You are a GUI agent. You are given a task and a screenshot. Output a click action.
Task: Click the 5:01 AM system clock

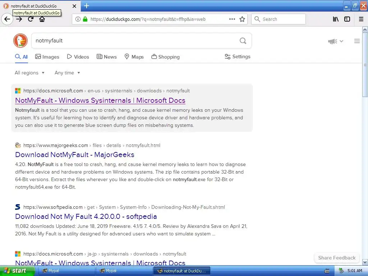[x=355, y=271]
